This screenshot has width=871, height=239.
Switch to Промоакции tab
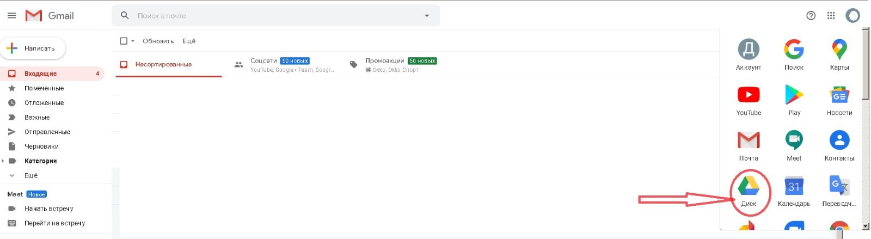(x=400, y=64)
